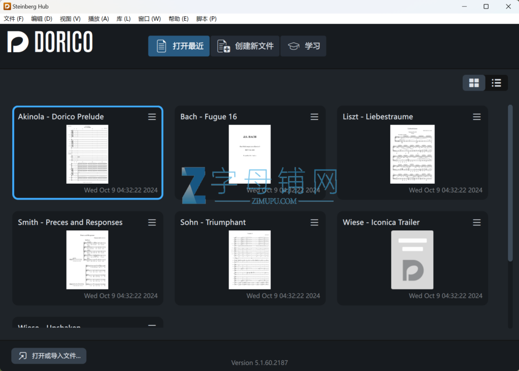Click the Dorico logo
This screenshot has height=371, width=519.
(50, 42)
